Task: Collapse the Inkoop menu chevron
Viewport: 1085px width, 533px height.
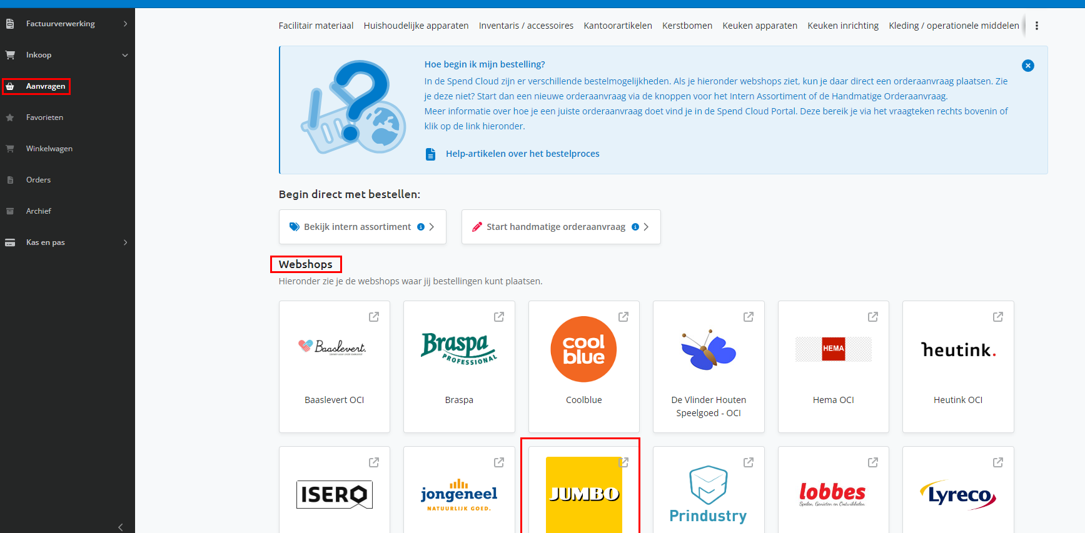Action: (125, 55)
